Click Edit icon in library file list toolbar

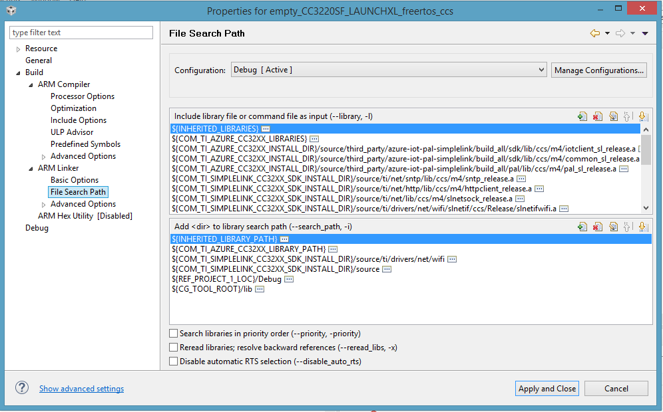(x=613, y=116)
